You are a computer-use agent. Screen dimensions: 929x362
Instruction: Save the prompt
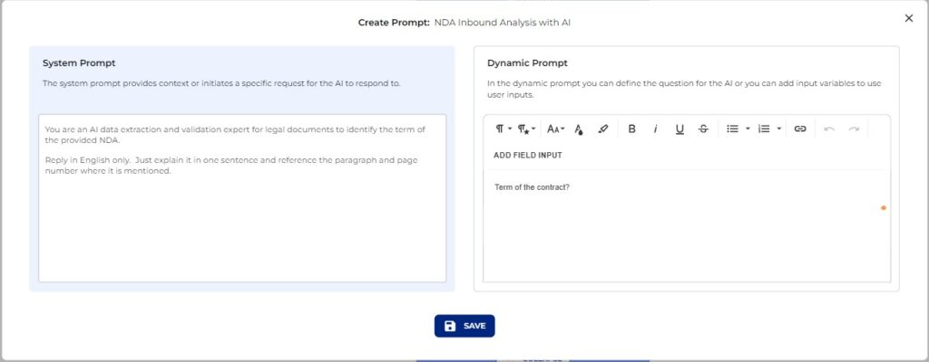tap(464, 326)
